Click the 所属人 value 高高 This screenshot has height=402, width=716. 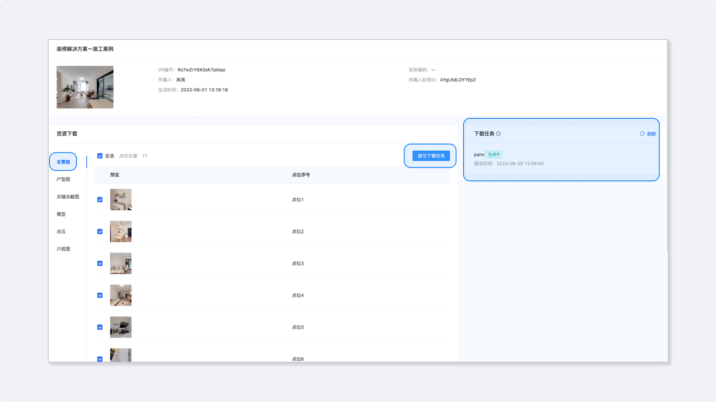tap(181, 80)
